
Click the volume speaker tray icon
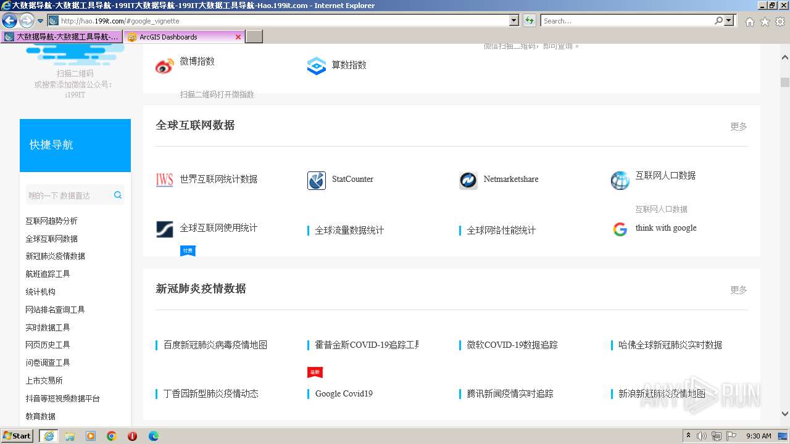pos(702,436)
